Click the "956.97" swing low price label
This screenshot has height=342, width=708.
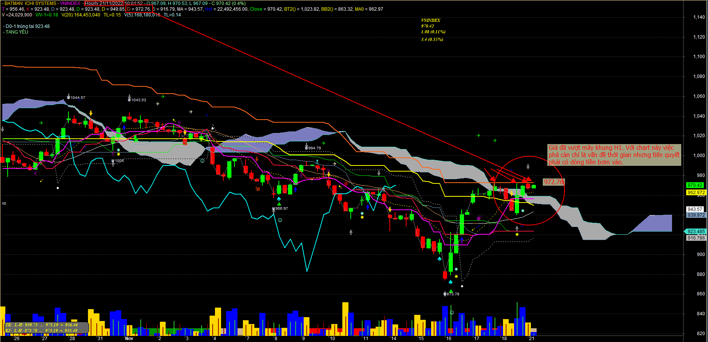282,209
